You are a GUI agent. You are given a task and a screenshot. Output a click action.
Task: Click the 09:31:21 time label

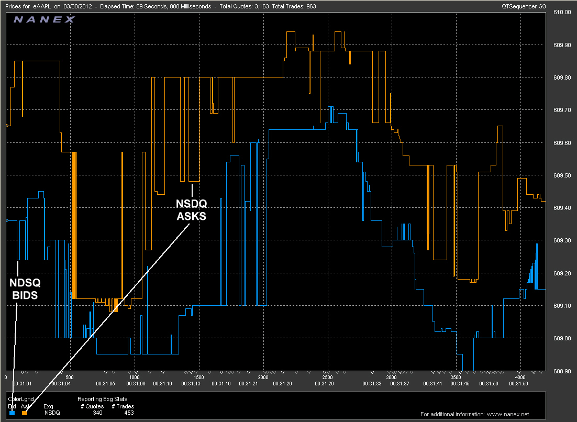[x=248, y=384]
